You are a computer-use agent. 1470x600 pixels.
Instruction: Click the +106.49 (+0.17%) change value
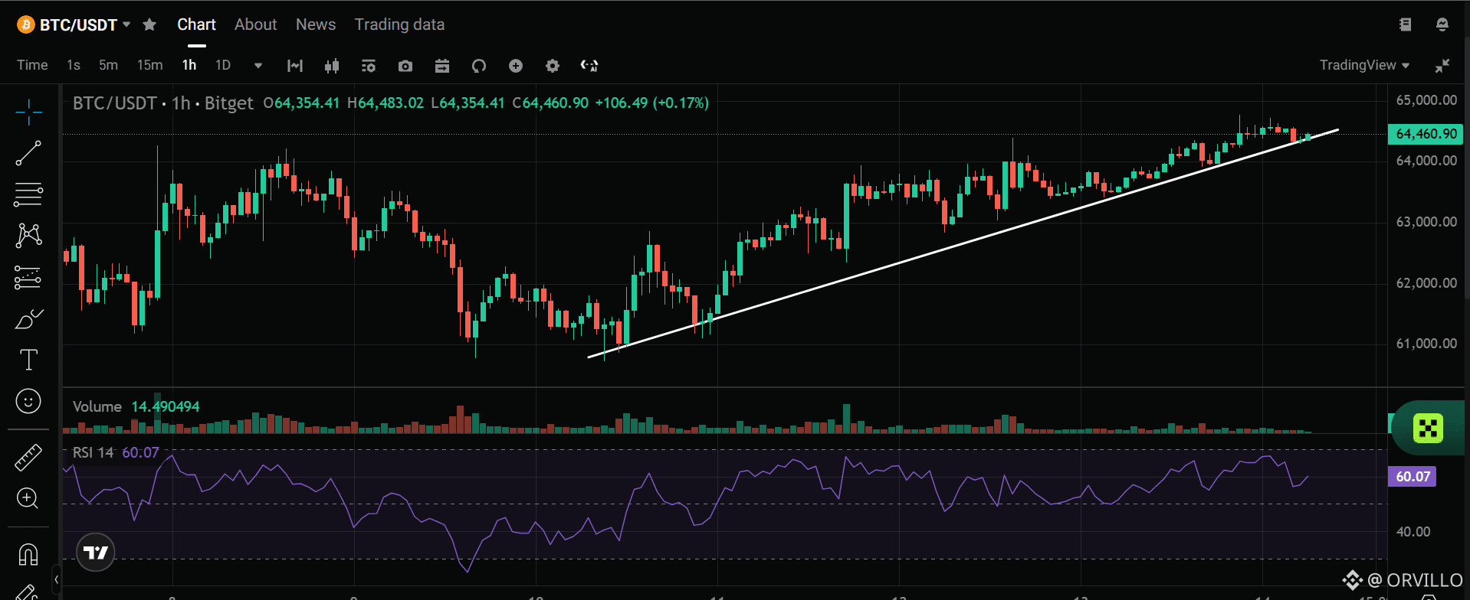651,103
